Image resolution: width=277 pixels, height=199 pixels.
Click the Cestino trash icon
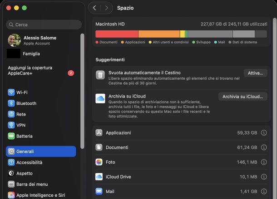pyautogui.click(x=100, y=75)
